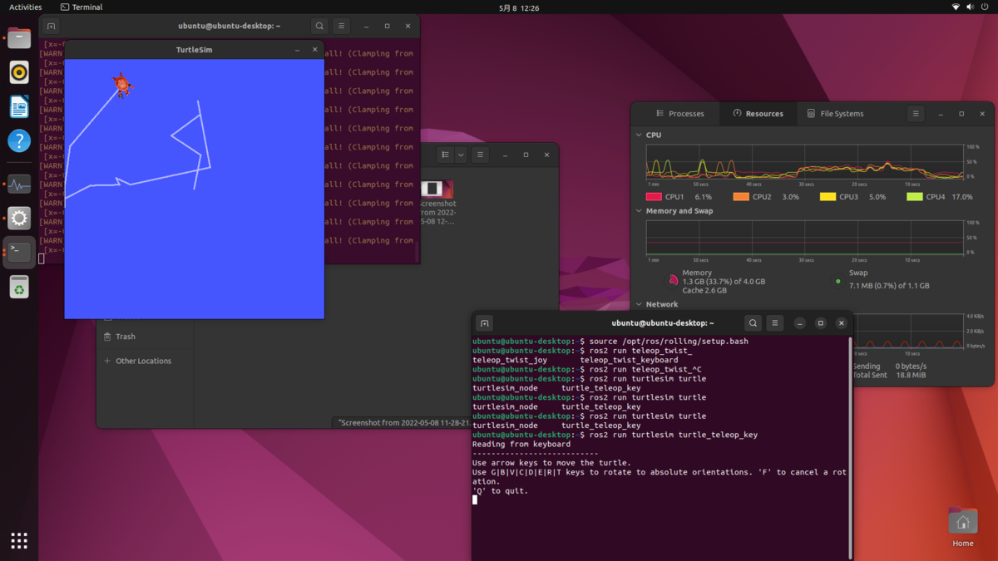Open the Trash icon in the dock
This screenshot has width=998, height=561.
(19, 288)
